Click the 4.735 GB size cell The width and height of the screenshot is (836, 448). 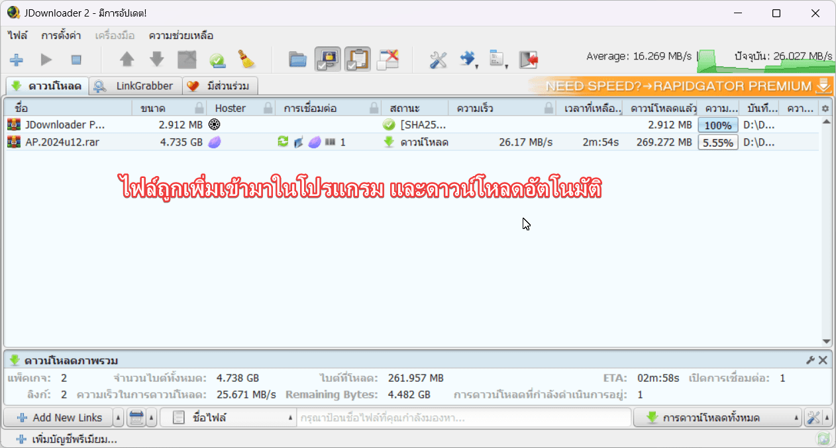tap(181, 142)
